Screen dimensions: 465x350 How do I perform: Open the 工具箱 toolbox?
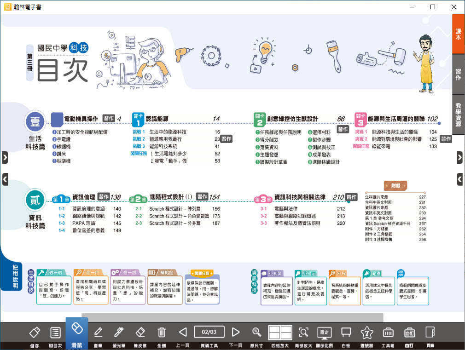(x=388, y=333)
